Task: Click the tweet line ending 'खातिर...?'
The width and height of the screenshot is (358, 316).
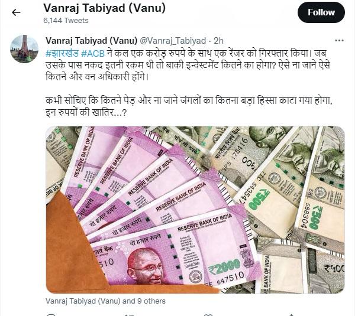Action: (86, 113)
